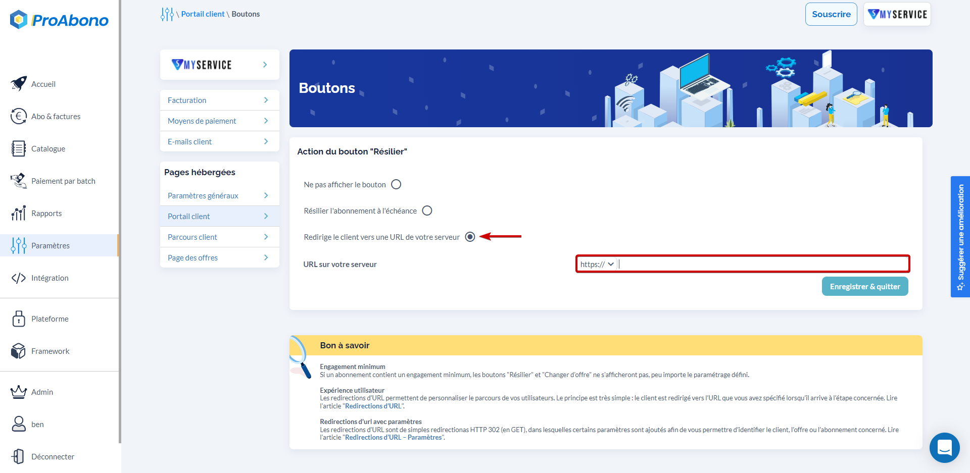Click the Catalogue list icon
Screen dimensions: 970x473
tap(19, 148)
